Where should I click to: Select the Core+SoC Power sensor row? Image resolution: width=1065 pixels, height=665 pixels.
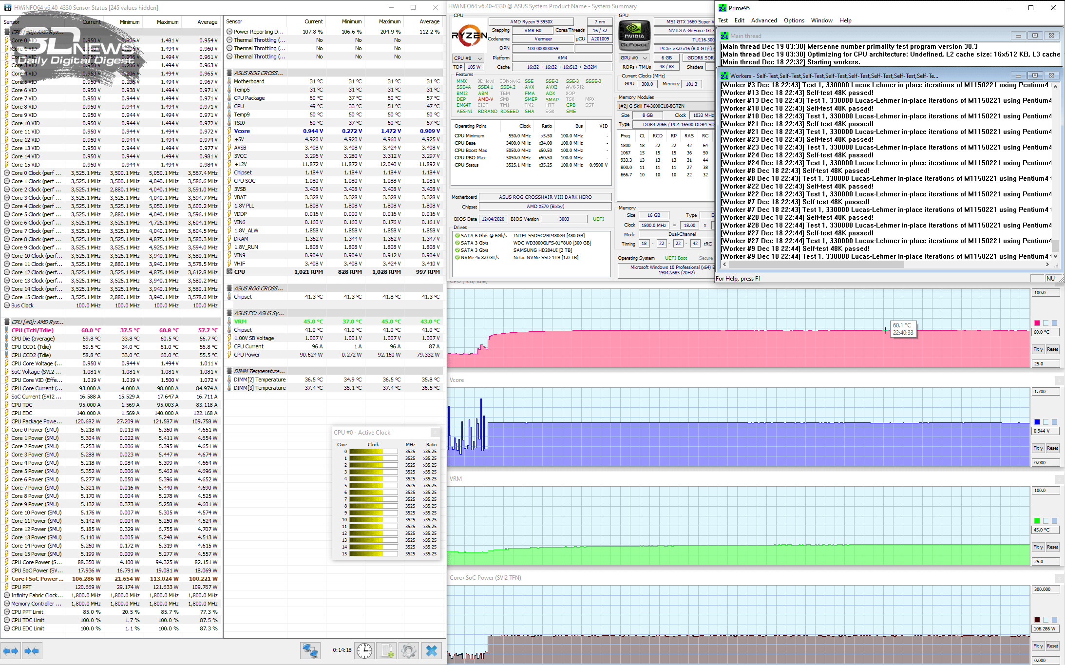point(112,579)
